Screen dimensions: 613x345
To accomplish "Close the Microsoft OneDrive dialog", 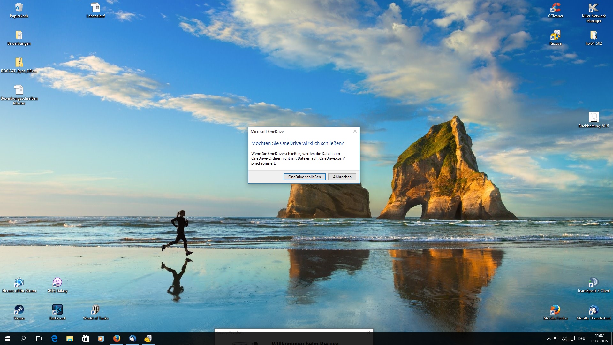I will coord(355,131).
